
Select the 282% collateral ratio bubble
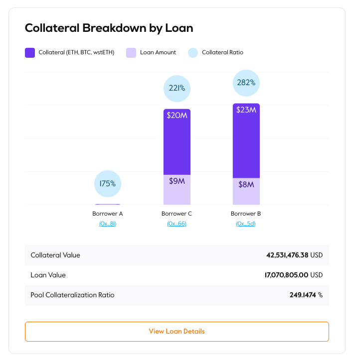pyautogui.click(x=246, y=83)
